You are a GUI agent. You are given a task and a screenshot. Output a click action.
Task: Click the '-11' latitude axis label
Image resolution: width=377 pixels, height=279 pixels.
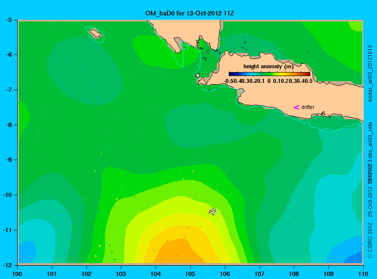coord(7,230)
